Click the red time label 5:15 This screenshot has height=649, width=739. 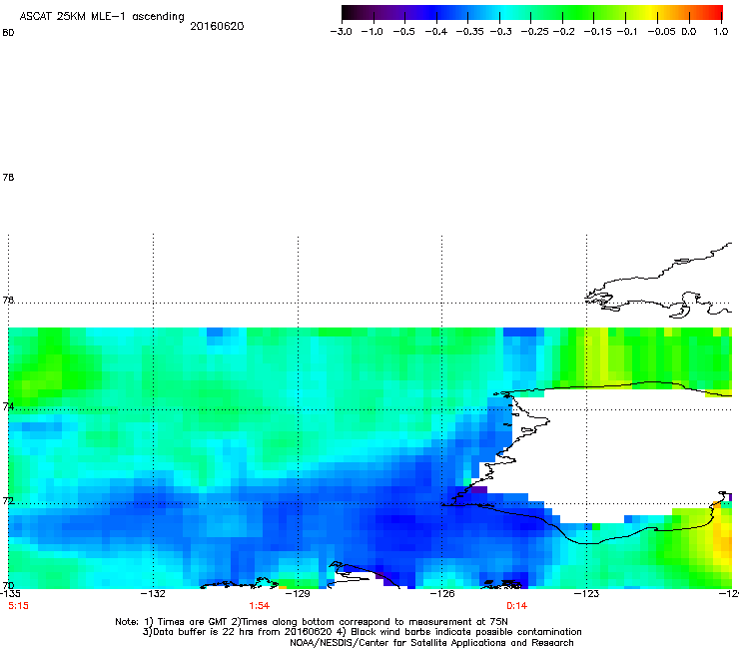click(18, 606)
